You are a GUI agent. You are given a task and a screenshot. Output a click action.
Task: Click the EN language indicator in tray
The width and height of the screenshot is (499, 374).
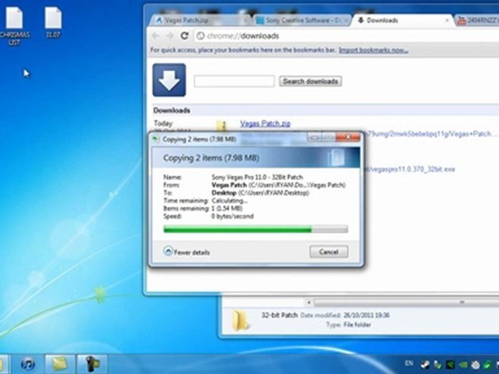click(409, 363)
